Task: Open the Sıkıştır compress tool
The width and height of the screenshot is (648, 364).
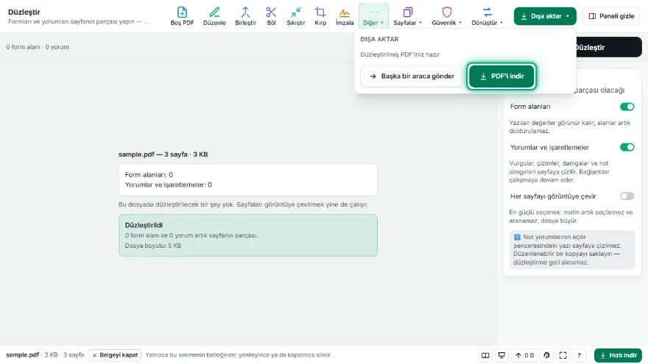Action: click(296, 16)
